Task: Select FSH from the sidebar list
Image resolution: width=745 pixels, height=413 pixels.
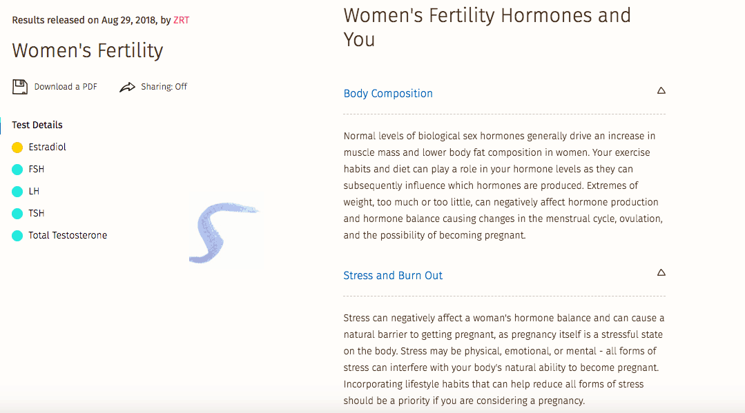Action: coord(37,169)
